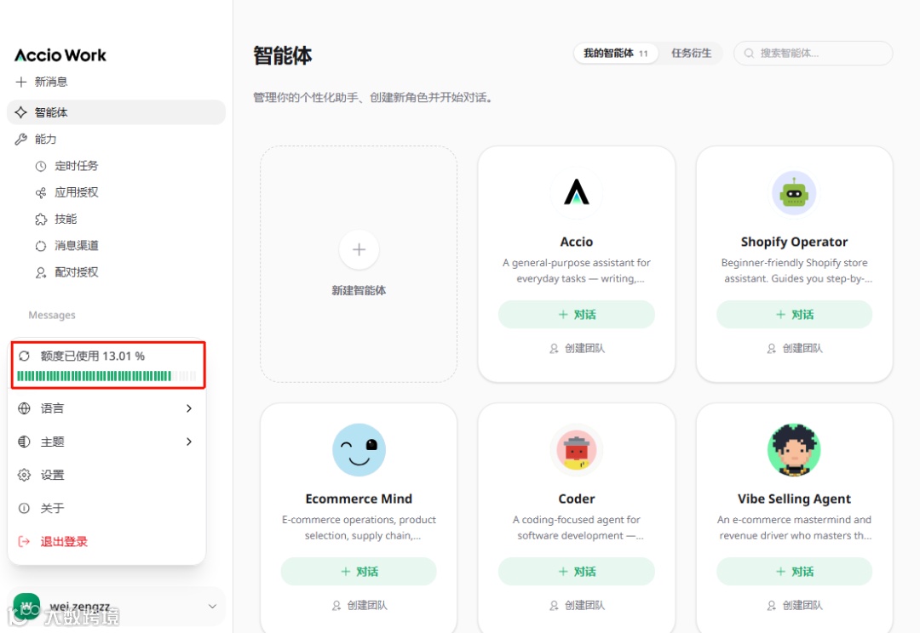This screenshot has height=633, width=920.
Task: Collapse the wei zengzz account menu chevron
Action: coord(212,607)
